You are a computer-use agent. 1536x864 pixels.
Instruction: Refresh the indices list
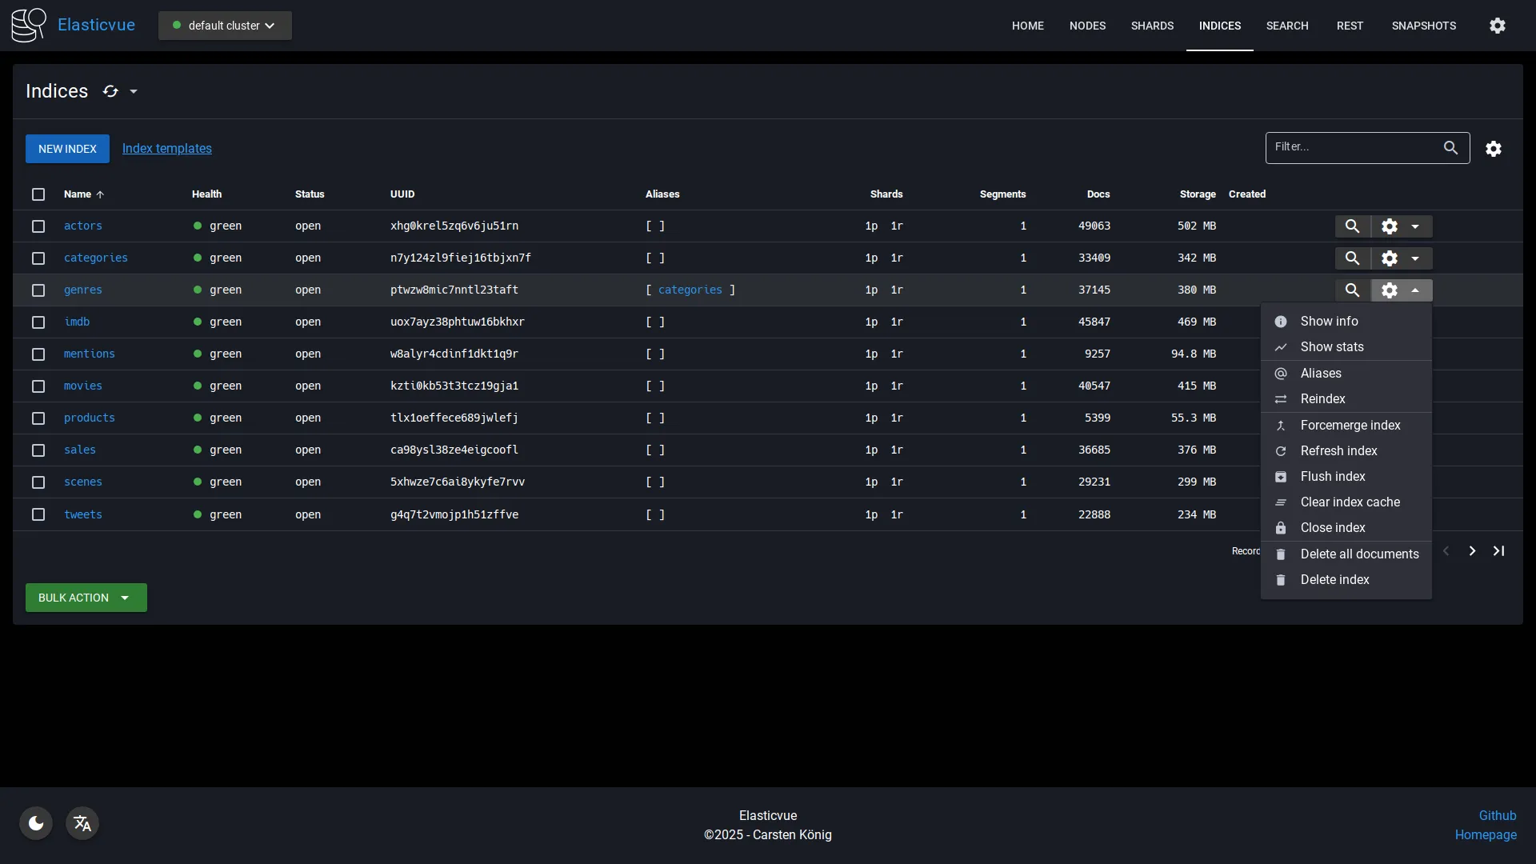[x=110, y=90]
